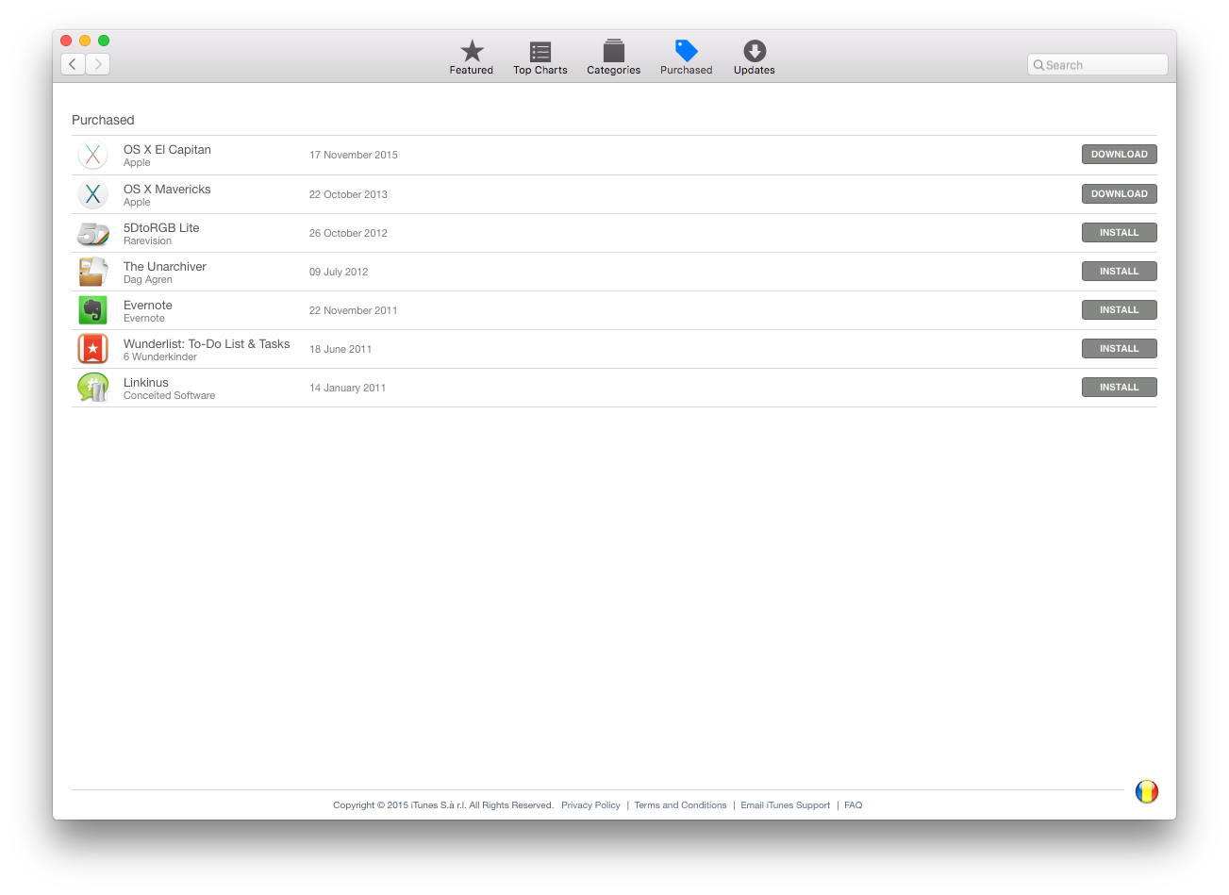Viewport: 1229px width, 895px height.
Task: Install The Unarchiver
Action: tap(1119, 272)
